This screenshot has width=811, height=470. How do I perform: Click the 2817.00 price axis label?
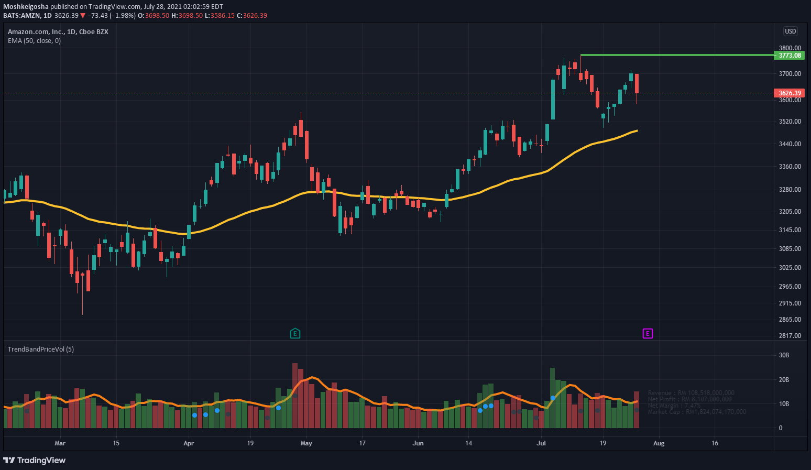pos(790,336)
